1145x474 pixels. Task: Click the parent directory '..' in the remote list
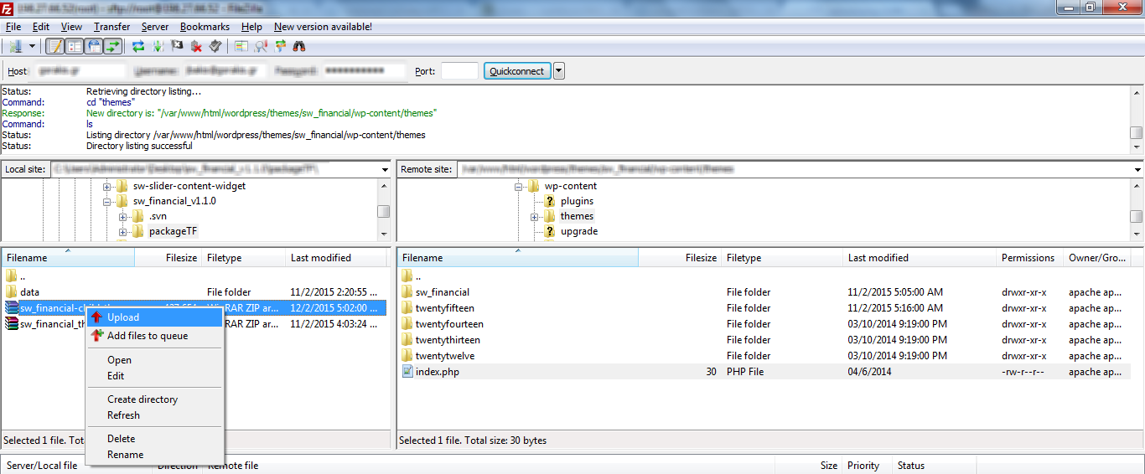pyautogui.click(x=417, y=276)
